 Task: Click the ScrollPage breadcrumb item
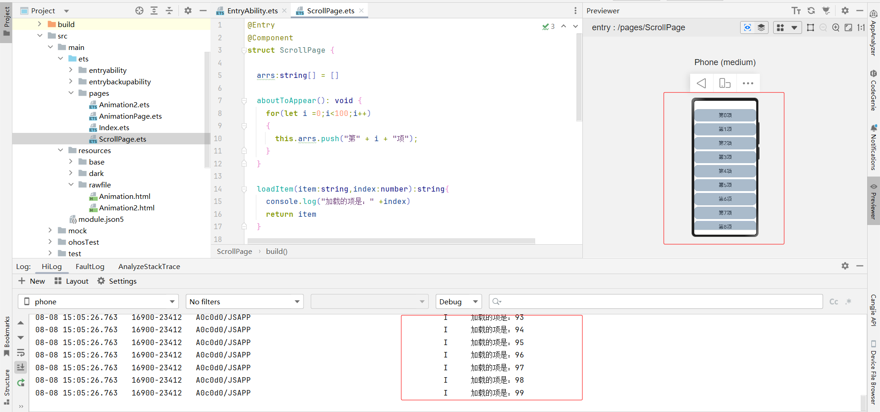pos(234,251)
